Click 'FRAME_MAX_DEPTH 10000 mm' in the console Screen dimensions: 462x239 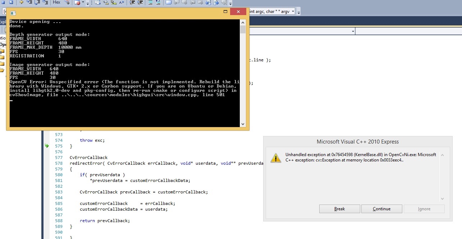46,47
